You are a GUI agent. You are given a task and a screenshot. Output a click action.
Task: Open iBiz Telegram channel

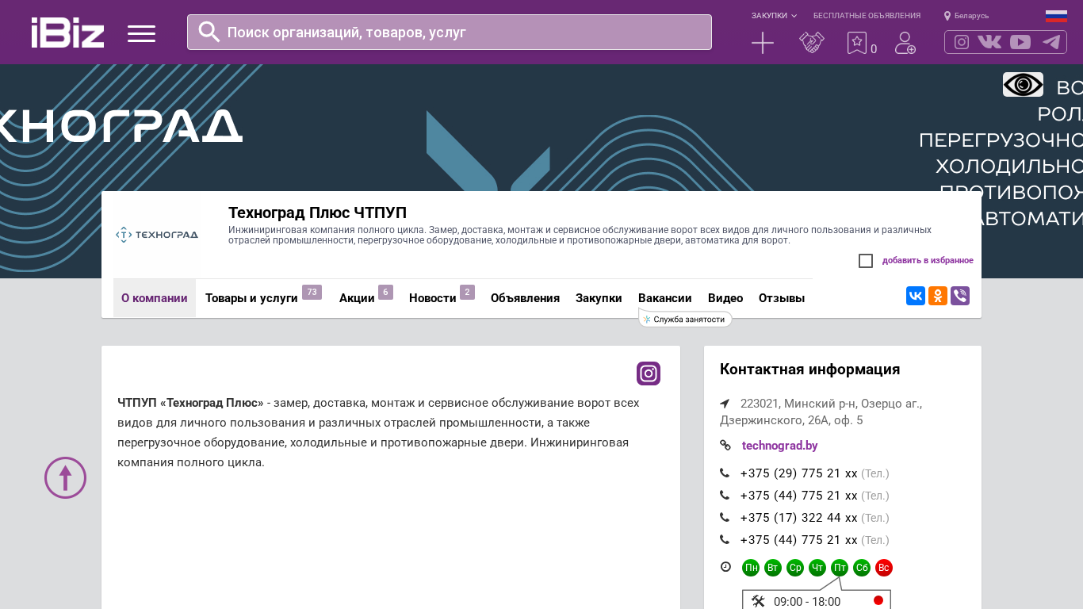click(1051, 42)
